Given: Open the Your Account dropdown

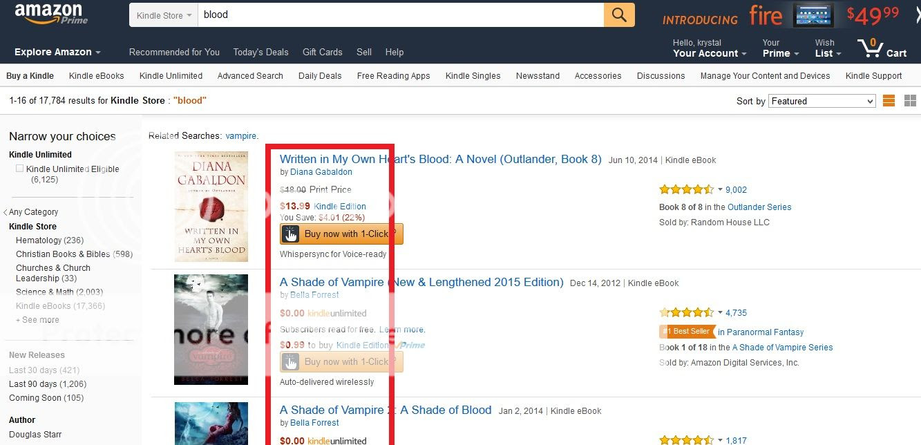Looking at the screenshot, I should [710, 53].
